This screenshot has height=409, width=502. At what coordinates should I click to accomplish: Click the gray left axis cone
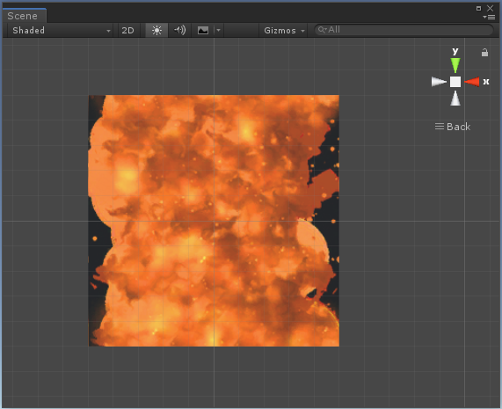pos(439,82)
